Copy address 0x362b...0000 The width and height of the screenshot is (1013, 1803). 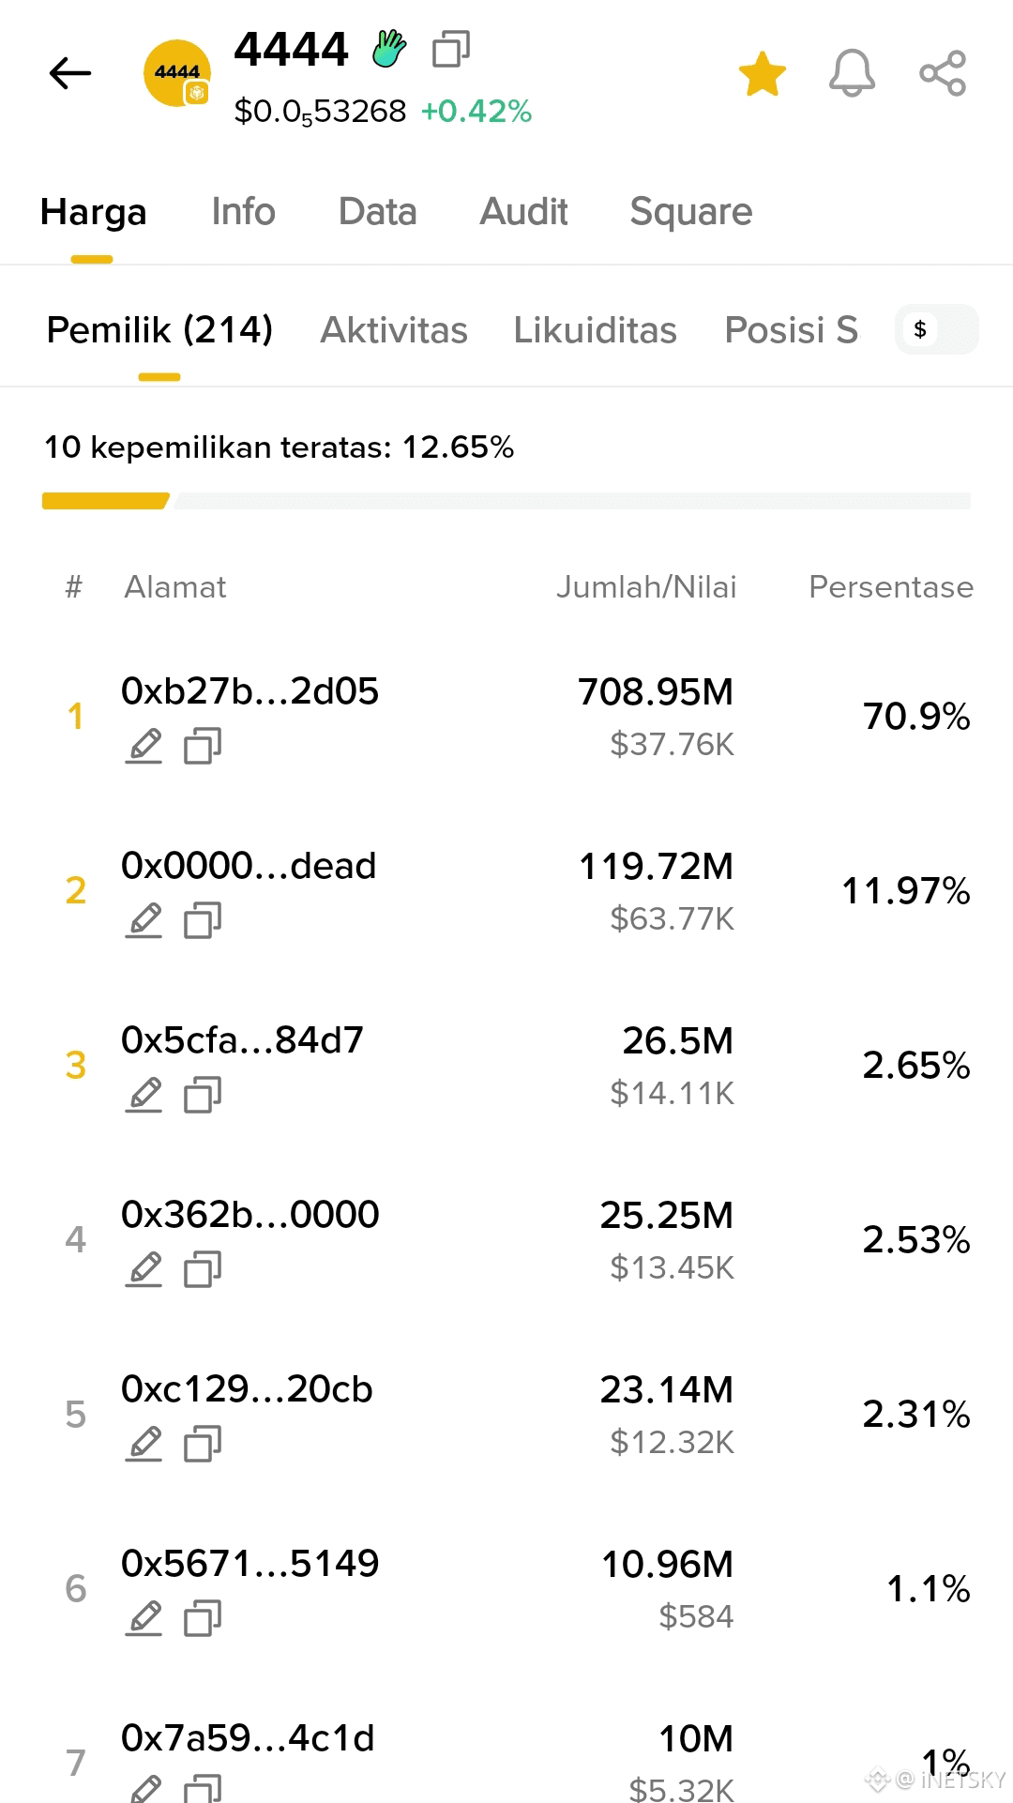click(203, 1269)
